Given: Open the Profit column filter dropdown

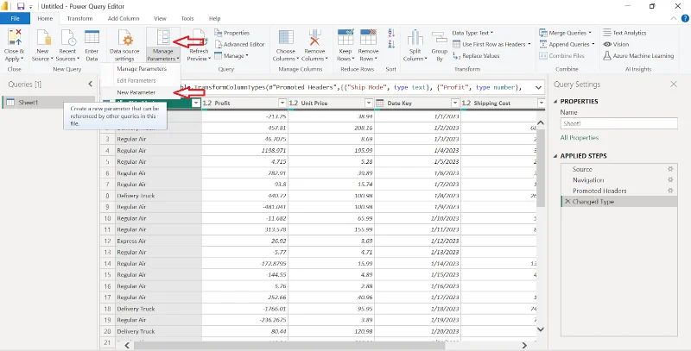Looking at the screenshot, I should click(283, 103).
